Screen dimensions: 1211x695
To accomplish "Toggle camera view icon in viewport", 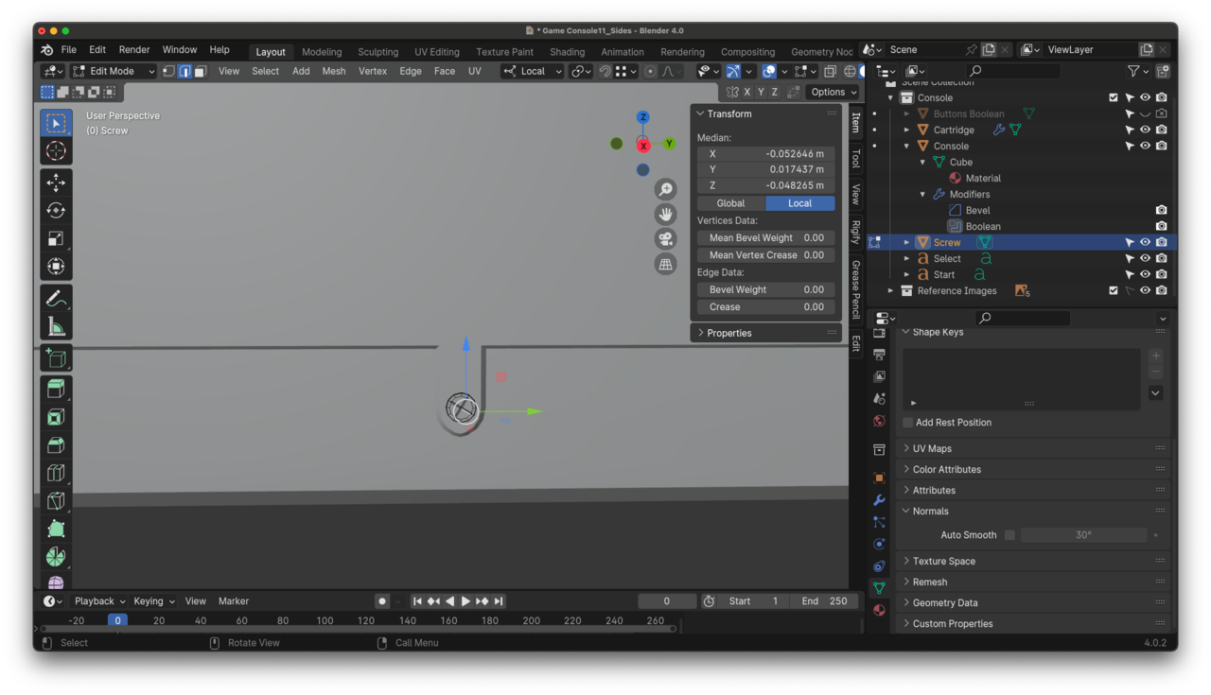I will click(x=666, y=239).
